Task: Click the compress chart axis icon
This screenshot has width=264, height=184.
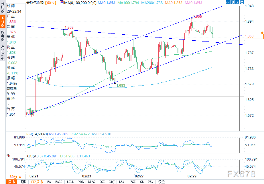Action: [233, 2]
